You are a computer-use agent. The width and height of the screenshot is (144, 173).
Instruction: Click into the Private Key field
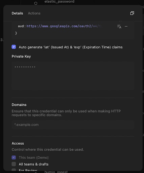[73, 76]
